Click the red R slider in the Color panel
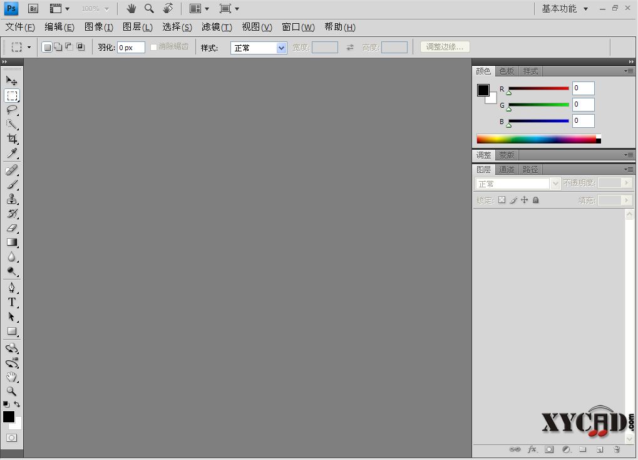Image resolution: width=638 pixels, height=460 pixels. pos(538,88)
